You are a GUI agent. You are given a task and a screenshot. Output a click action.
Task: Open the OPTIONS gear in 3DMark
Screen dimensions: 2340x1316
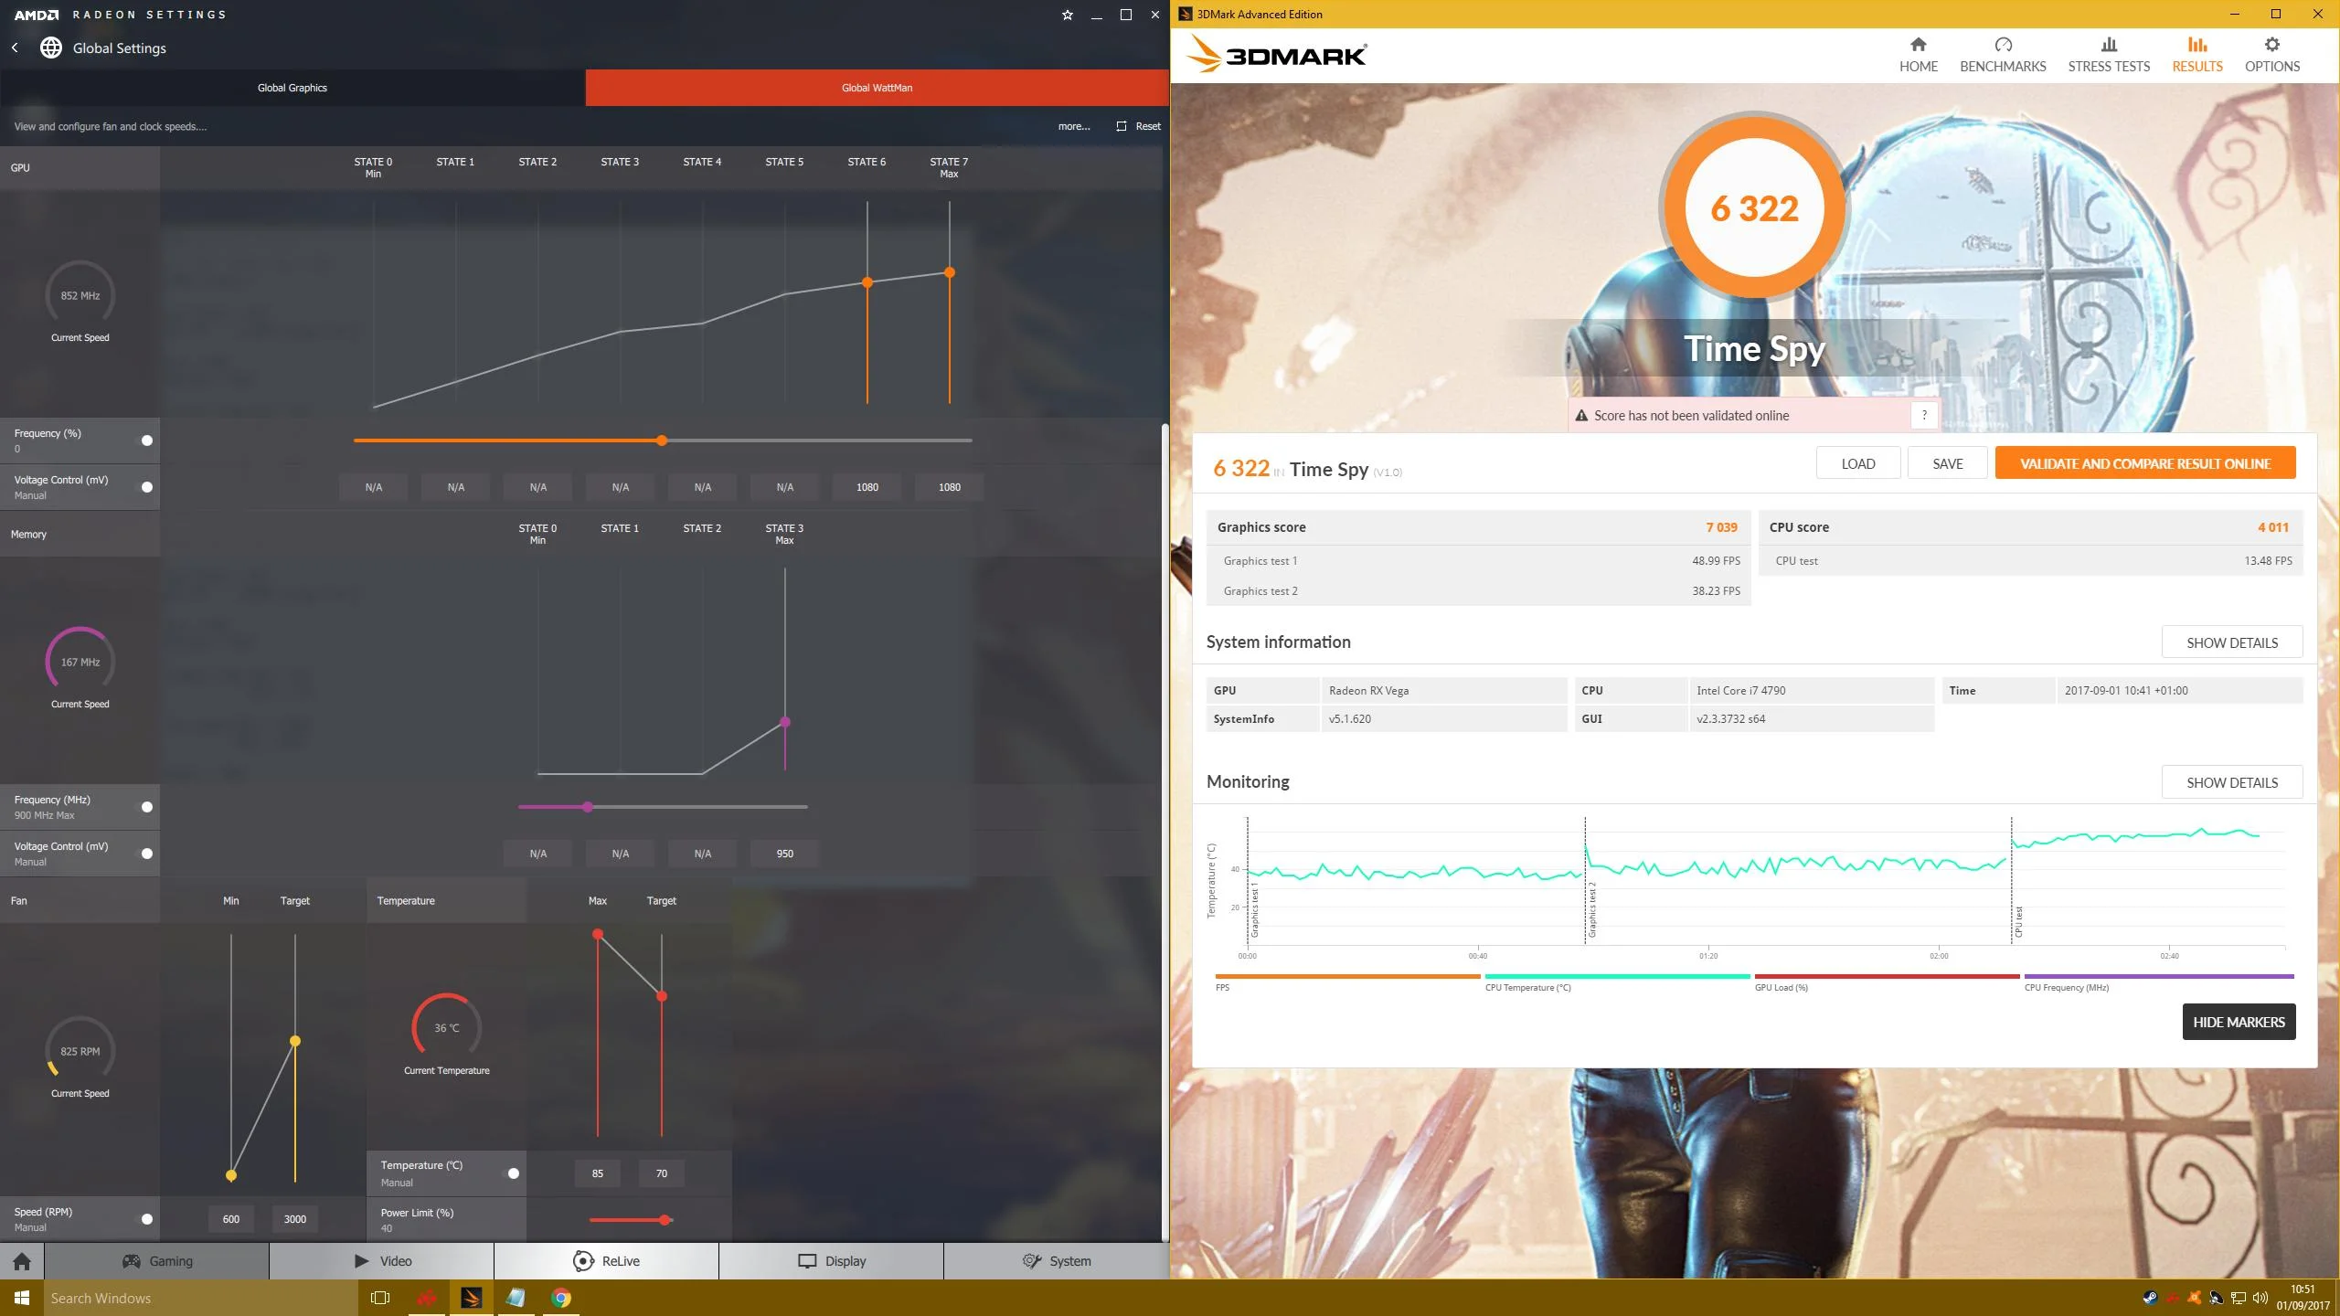click(2271, 45)
